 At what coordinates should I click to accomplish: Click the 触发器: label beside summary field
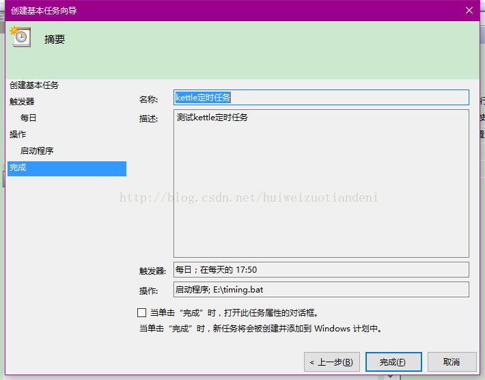(152, 271)
